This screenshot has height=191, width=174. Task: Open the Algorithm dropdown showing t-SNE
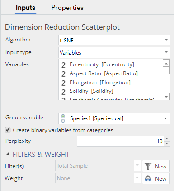coord(114,40)
